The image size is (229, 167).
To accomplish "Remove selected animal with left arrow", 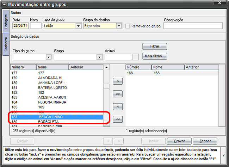I will click(117, 106).
